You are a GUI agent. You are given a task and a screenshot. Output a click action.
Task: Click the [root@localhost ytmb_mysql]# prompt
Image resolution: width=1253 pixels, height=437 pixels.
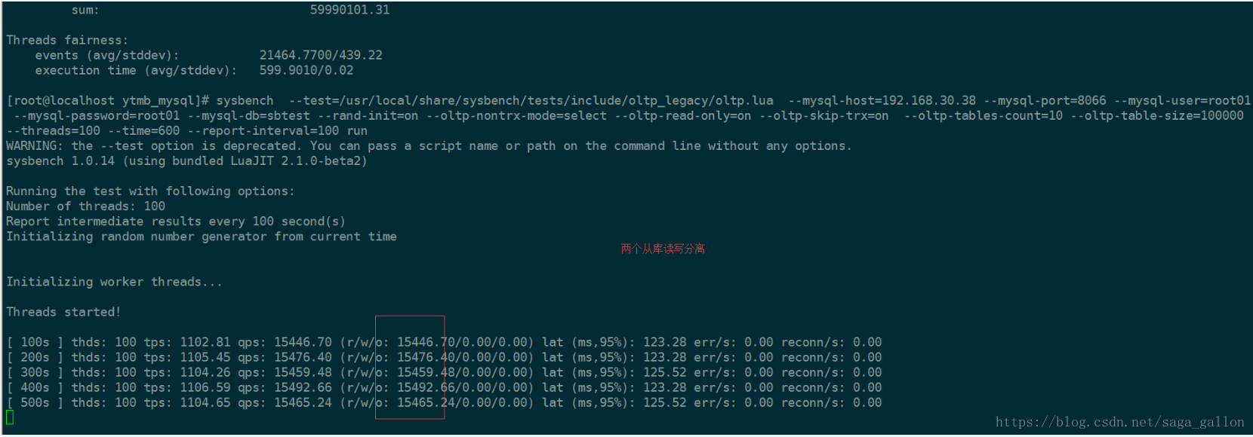point(108,100)
